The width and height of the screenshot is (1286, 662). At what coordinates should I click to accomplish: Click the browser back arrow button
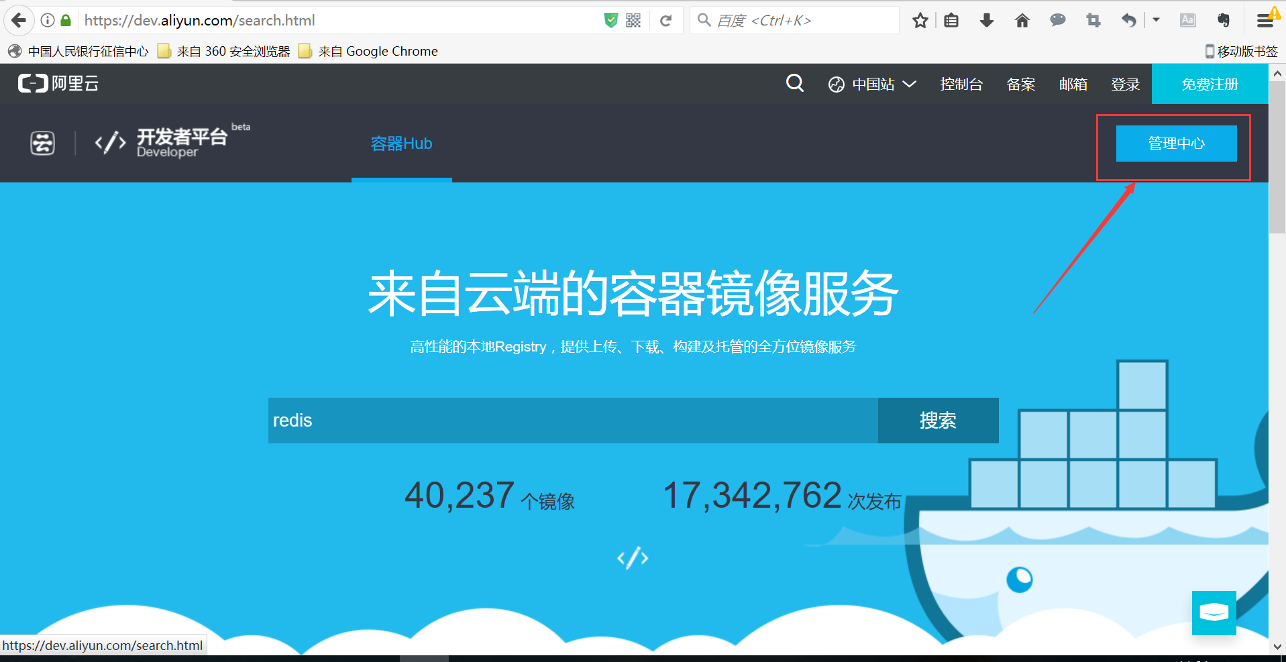(x=19, y=20)
